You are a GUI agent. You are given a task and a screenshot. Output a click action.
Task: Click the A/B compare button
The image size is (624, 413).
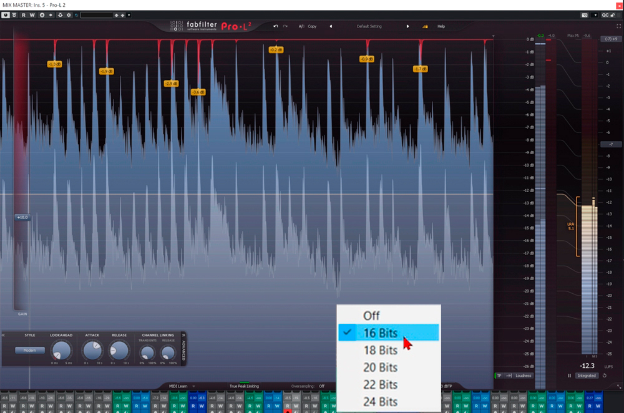[x=301, y=26]
